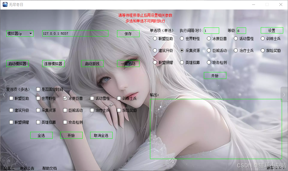
Task: Check the 攻击检测 checkbox
Action: click(65, 122)
